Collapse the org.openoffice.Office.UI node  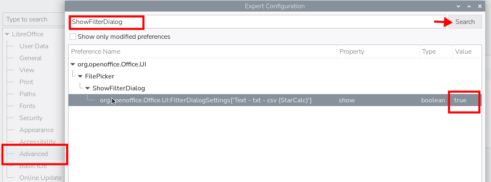point(73,64)
